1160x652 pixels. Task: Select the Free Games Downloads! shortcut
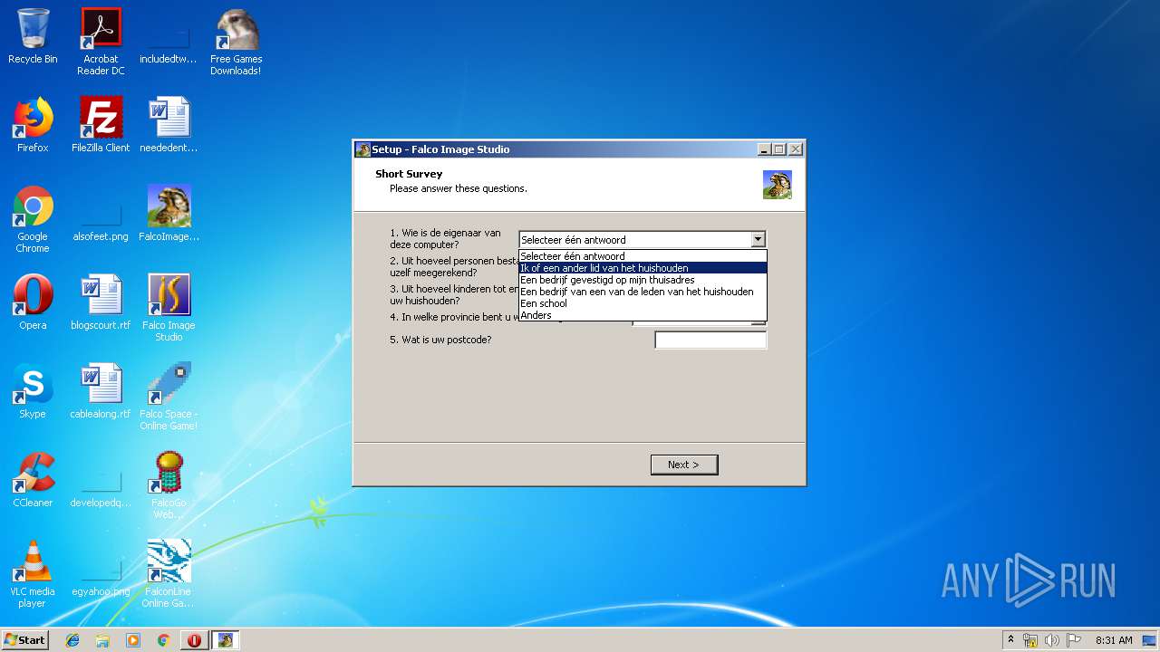[236, 42]
